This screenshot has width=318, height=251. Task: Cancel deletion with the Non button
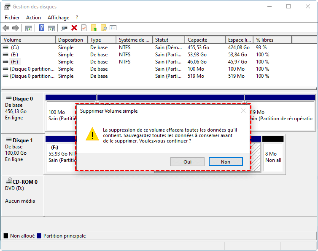226,162
